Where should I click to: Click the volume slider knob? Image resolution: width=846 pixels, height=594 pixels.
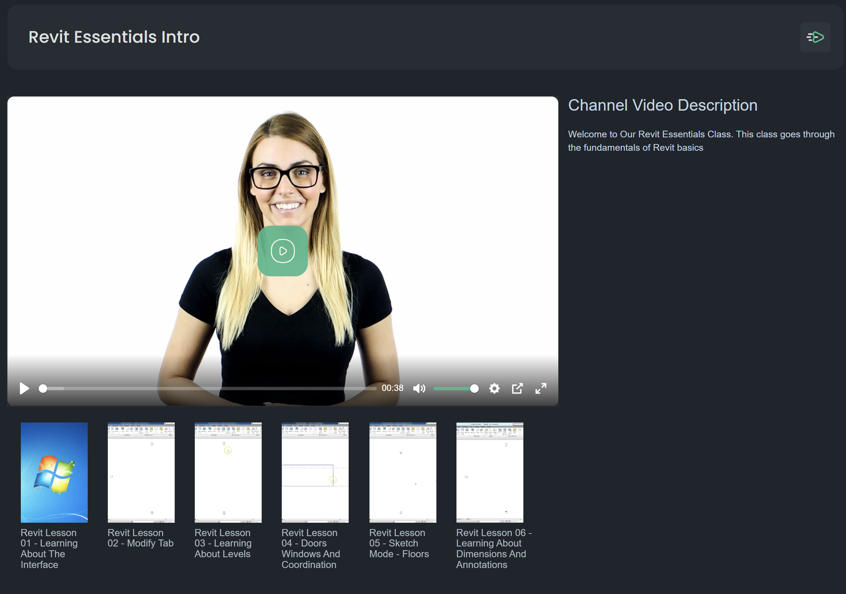pos(474,388)
